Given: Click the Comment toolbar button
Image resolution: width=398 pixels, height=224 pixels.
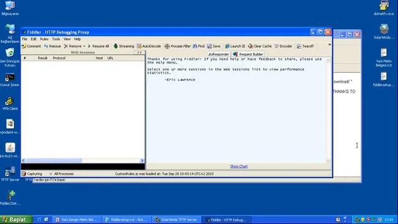Looking at the screenshot, I should tap(31, 46).
